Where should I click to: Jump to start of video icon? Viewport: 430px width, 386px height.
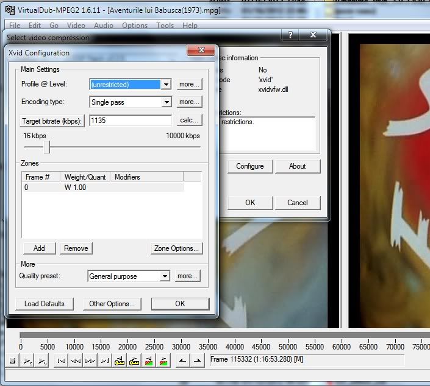point(61,361)
